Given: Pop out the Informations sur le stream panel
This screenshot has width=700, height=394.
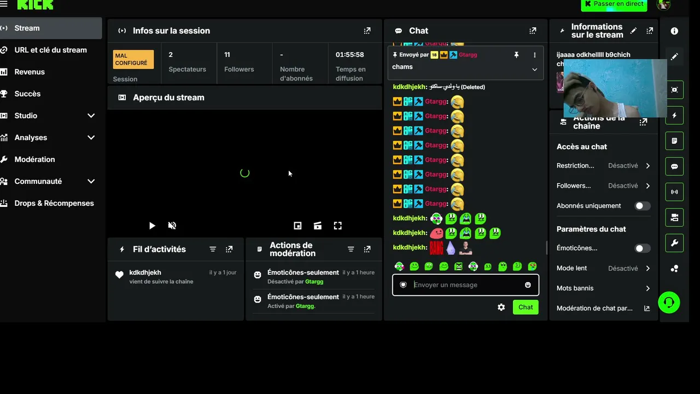Looking at the screenshot, I should pos(650,31).
